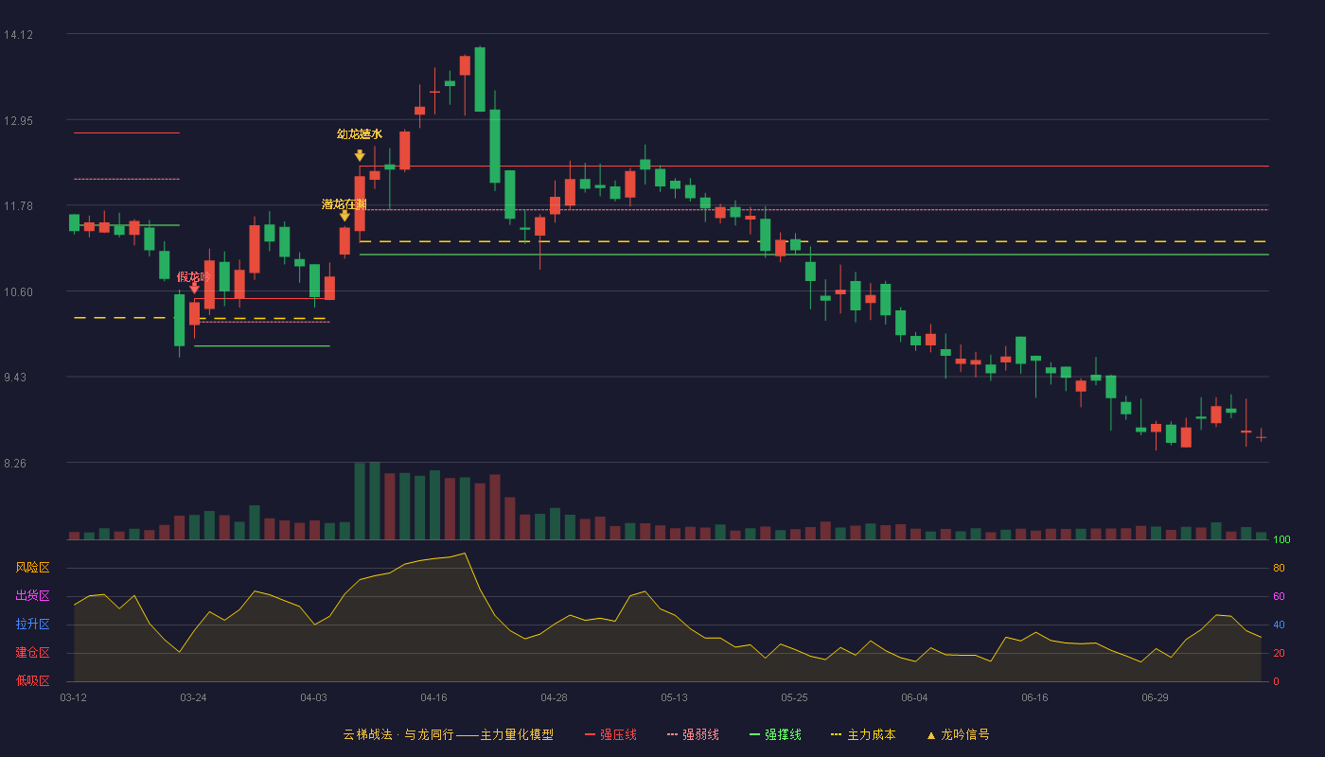
Task: Click the 80 indicator scale value
Action: coord(1279,568)
